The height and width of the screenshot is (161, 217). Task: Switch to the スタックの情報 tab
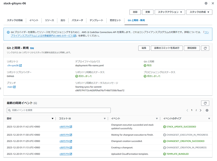15,20
